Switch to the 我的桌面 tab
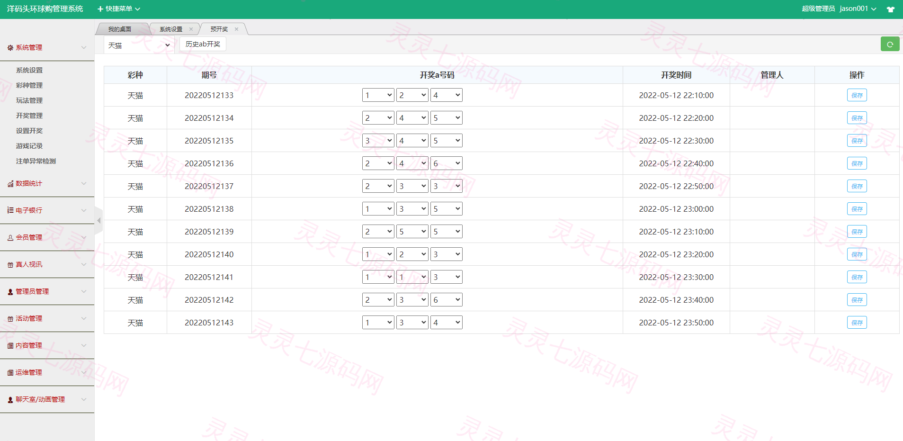Image resolution: width=903 pixels, height=441 pixels. coord(120,29)
